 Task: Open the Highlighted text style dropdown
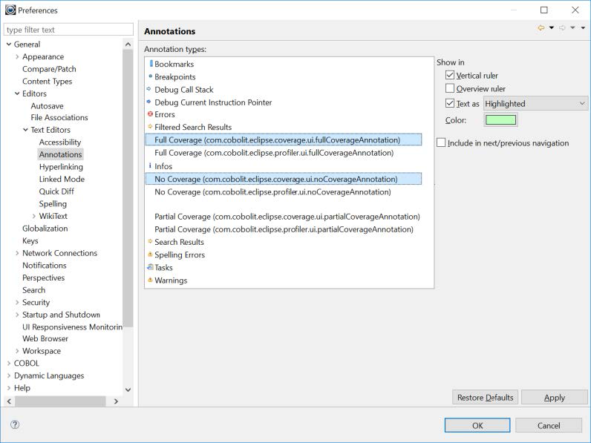[535, 104]
